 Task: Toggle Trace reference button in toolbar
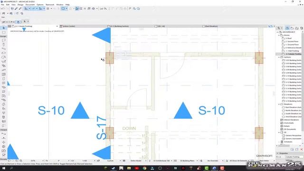63,9
